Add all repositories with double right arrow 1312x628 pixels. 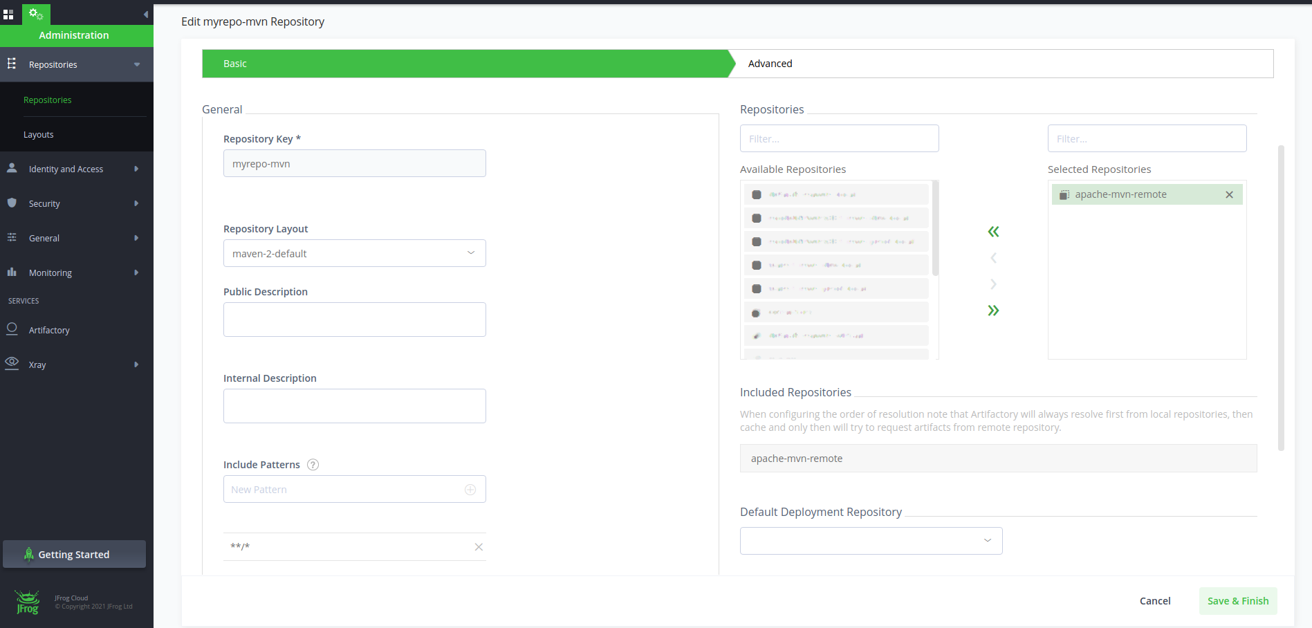[x=993, y=311]
